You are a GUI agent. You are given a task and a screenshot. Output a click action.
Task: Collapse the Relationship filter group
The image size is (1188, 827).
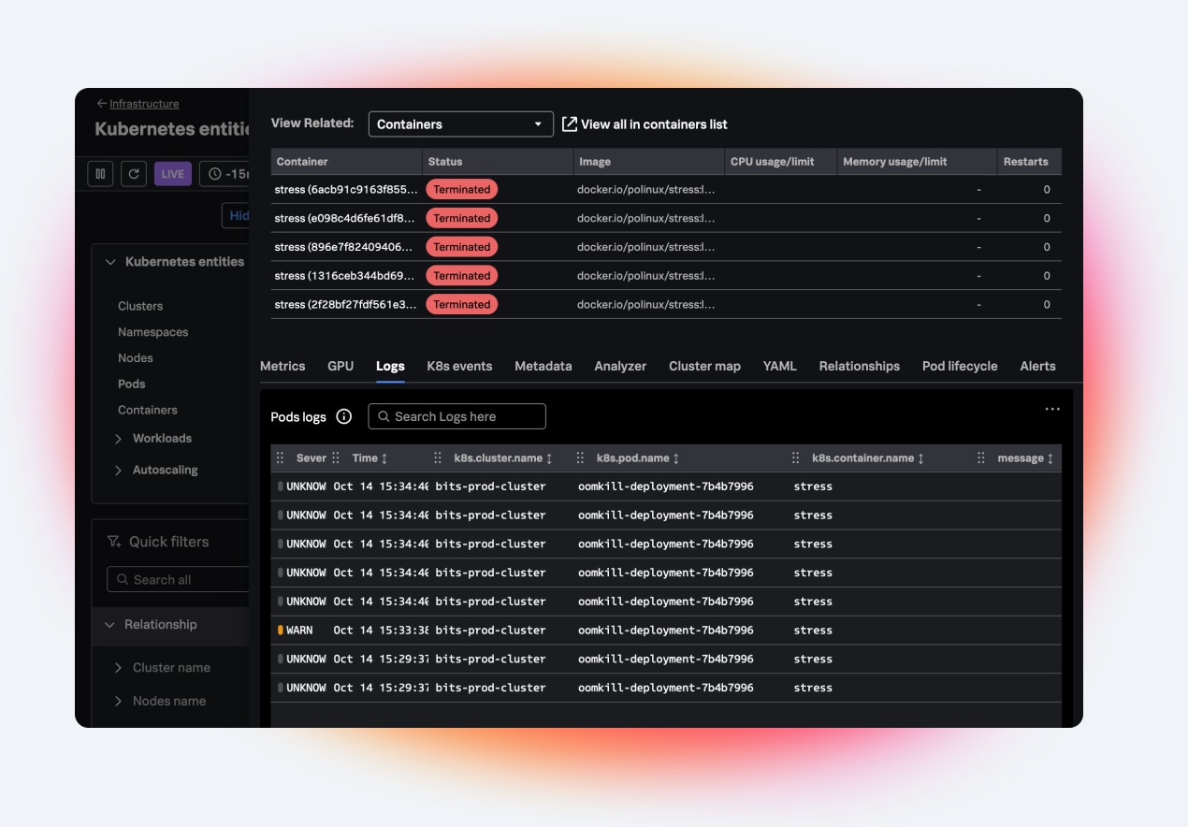click(x=109, y=625)
